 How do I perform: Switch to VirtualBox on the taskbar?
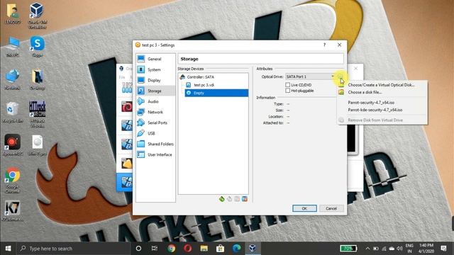253,249
